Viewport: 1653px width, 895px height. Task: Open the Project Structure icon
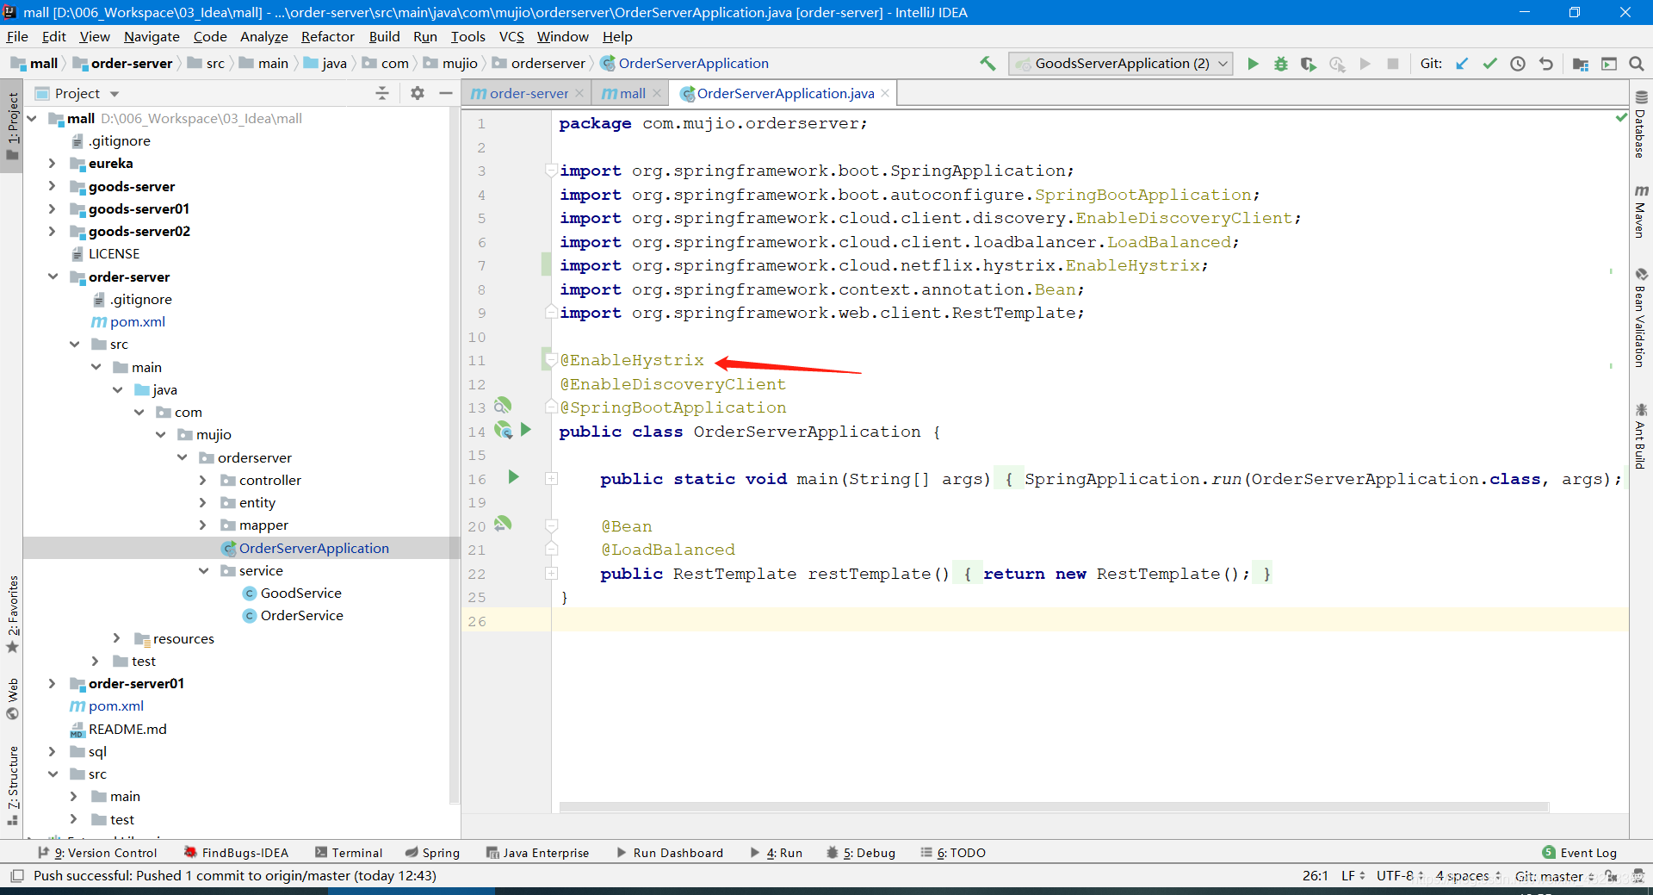click(1581, 64)
